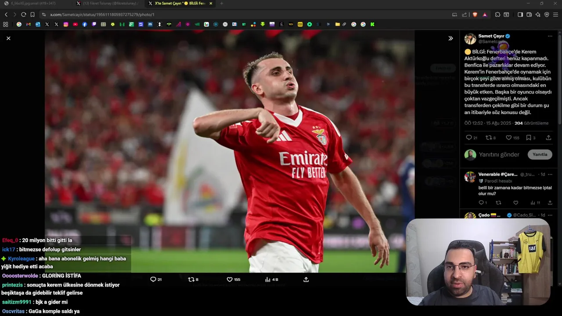The height and width of the screenshot is (316, 562).
Task: Open the browser main hamburger menu
Action: (x=556, y=14)
